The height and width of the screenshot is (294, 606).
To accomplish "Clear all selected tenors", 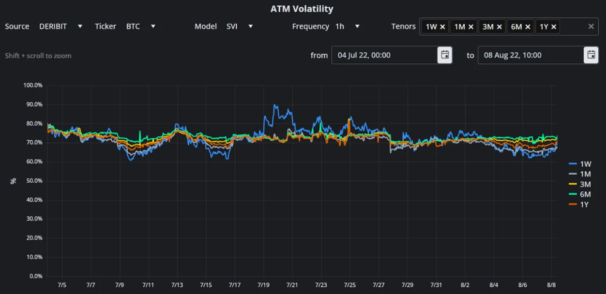I will [591, 27].
